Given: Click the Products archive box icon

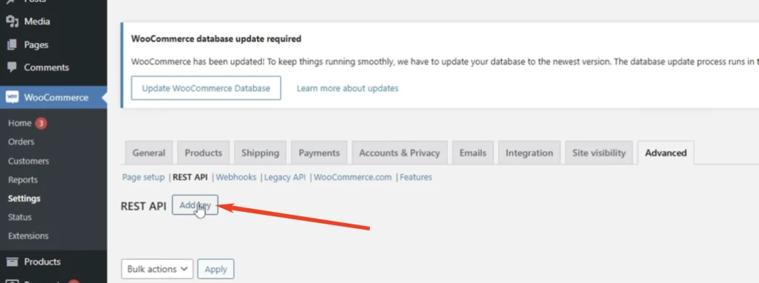Looking at the screenshot, I should [x=12, y=262].
